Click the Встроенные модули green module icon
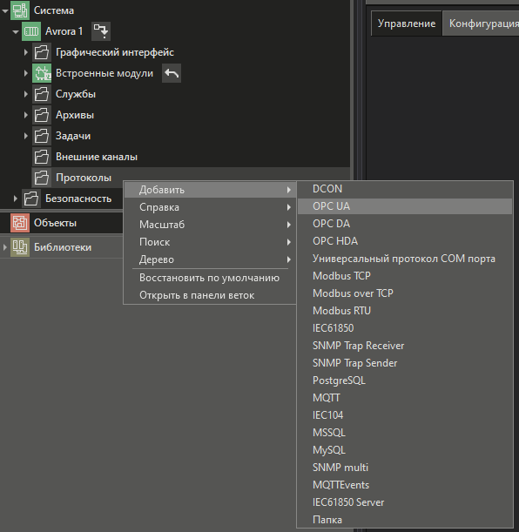 [42, 73]
